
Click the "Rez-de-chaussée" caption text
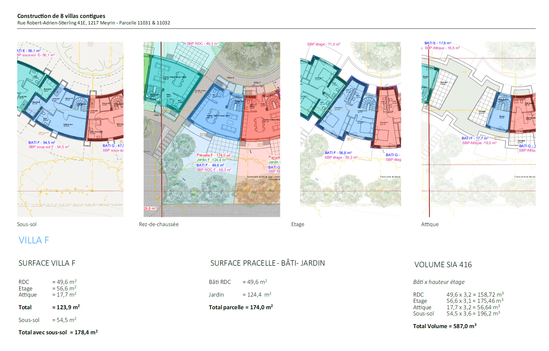tap(158, 225)
